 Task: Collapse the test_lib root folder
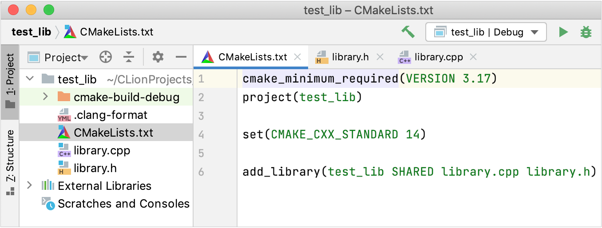click(30, 79)
